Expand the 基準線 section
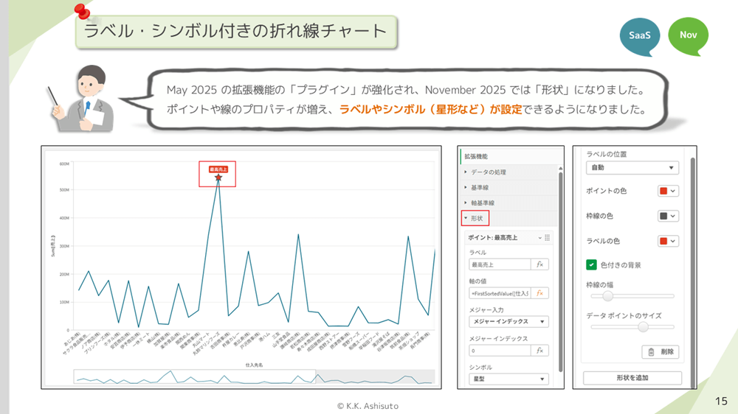The height and width of the screenshot is (414, 738). (482, 188)
